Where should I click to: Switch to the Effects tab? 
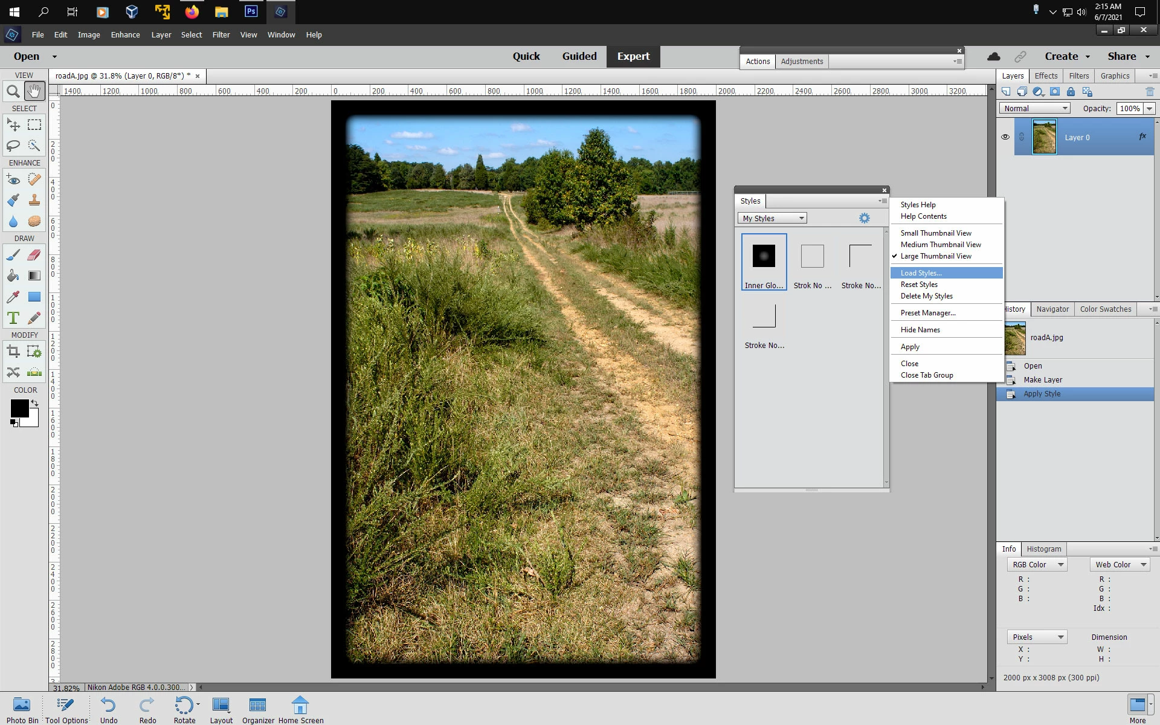tap(1046, 76)
